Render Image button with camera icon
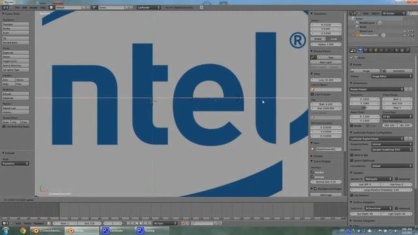 tap(365, 71)
